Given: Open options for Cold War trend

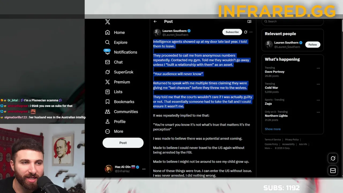Looking at the screenshot, I should [318, 84].
